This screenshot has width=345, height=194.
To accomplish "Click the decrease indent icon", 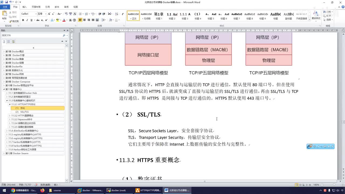I will point(100,14).
